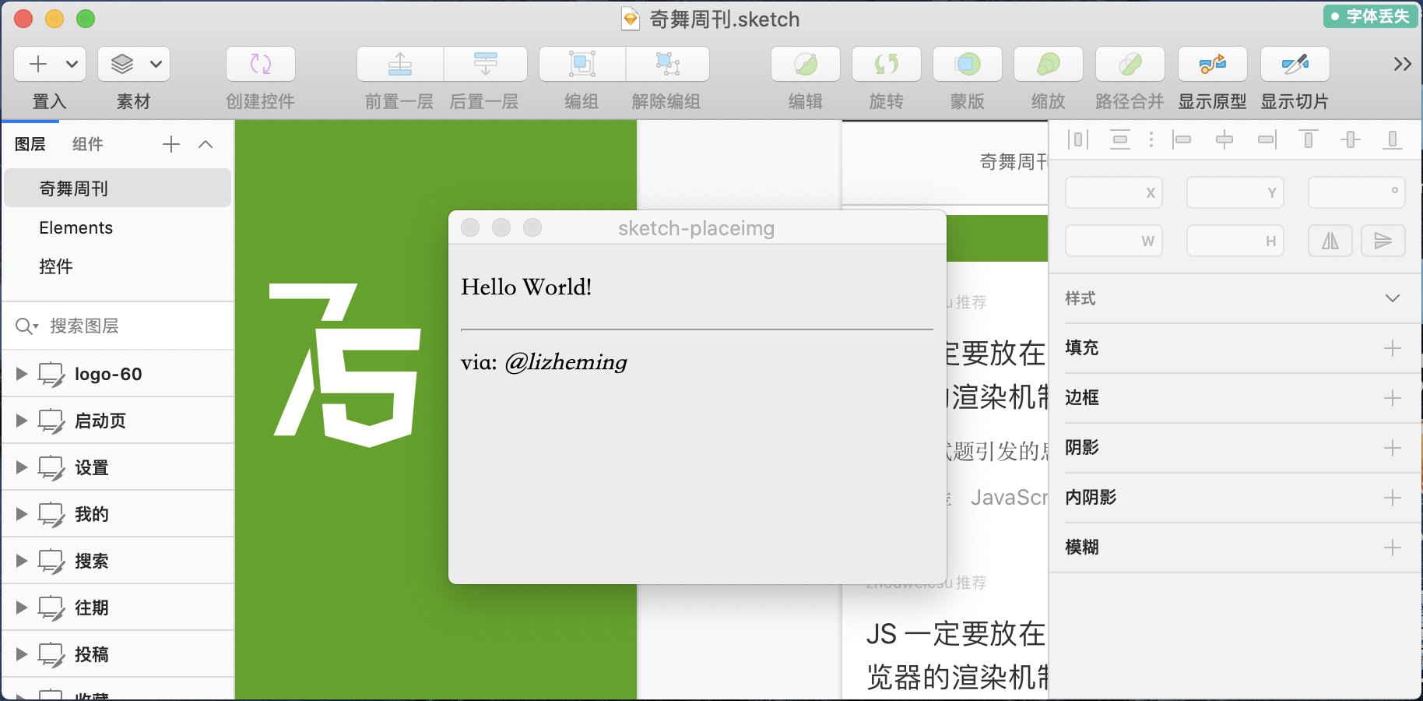The image size is (1423, 701).
Task: Click the 蒙版 mask tool icon
Action: click(968, 64)
